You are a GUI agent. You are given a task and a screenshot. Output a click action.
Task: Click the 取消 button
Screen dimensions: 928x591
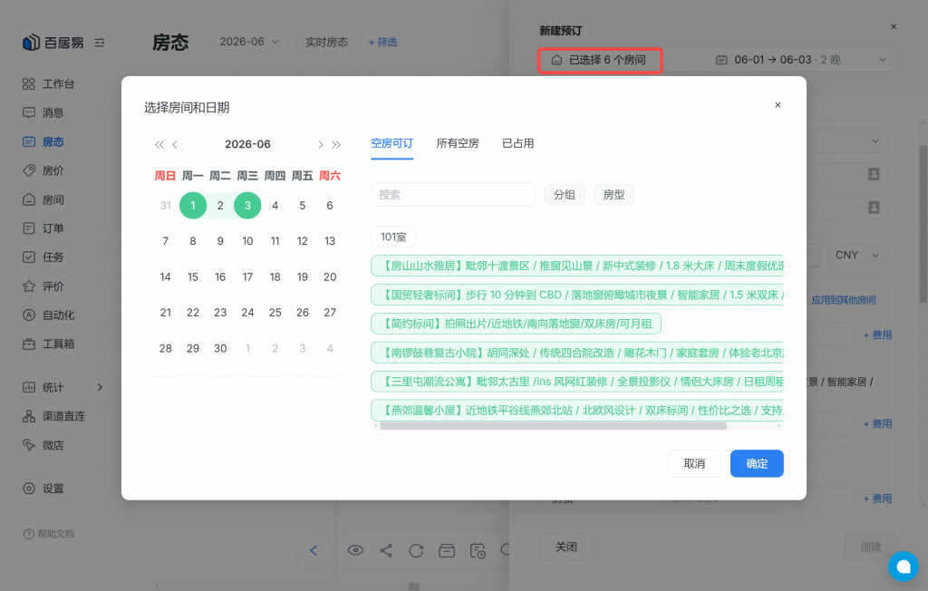click(x=694, y=464)
